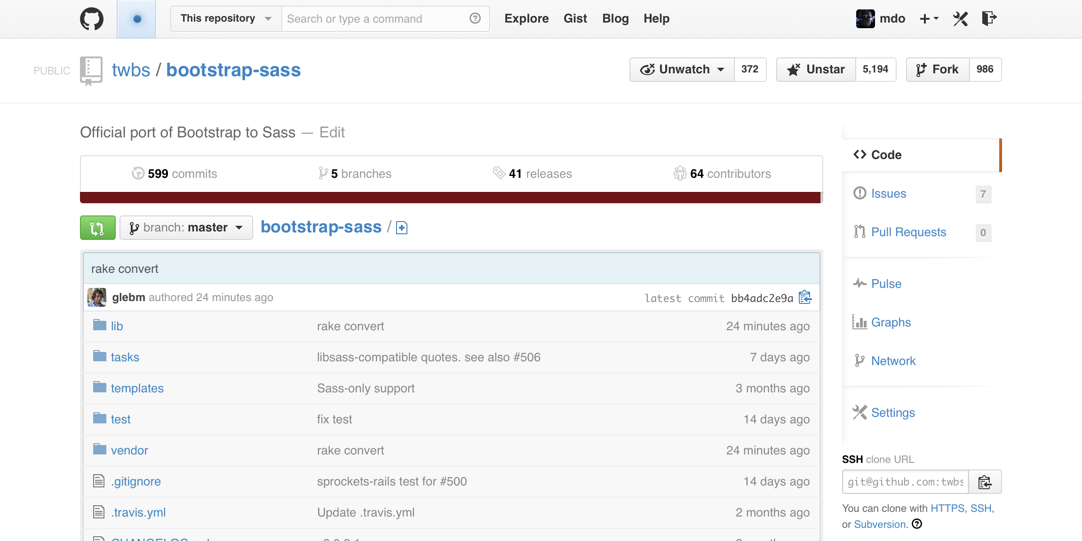Toggle Unwatch for this repository

(682, 70)
